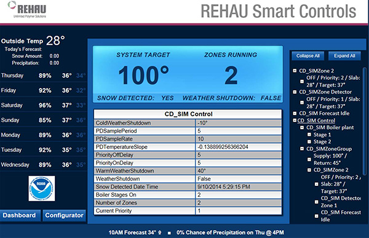
Task: Click the PDTemperatureSlope value -0.138899256366204
Action: [223, 147]
